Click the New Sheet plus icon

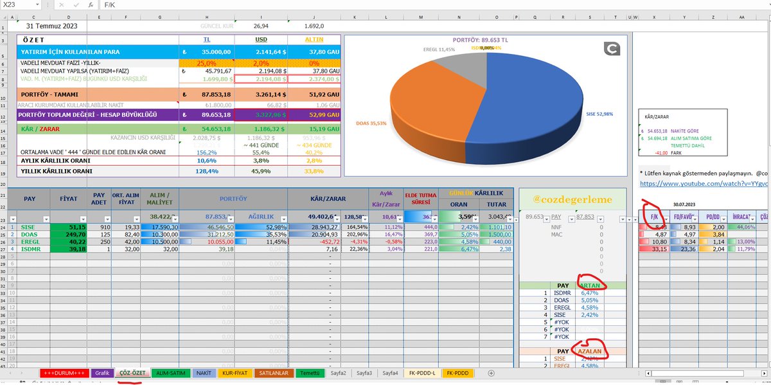pyautogui.click(x=491, y=373)
